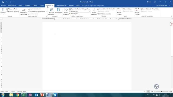
Task: Expand the Próxima Nota de Rodapé dropdown arrow
Action: [x=46, y=11]
